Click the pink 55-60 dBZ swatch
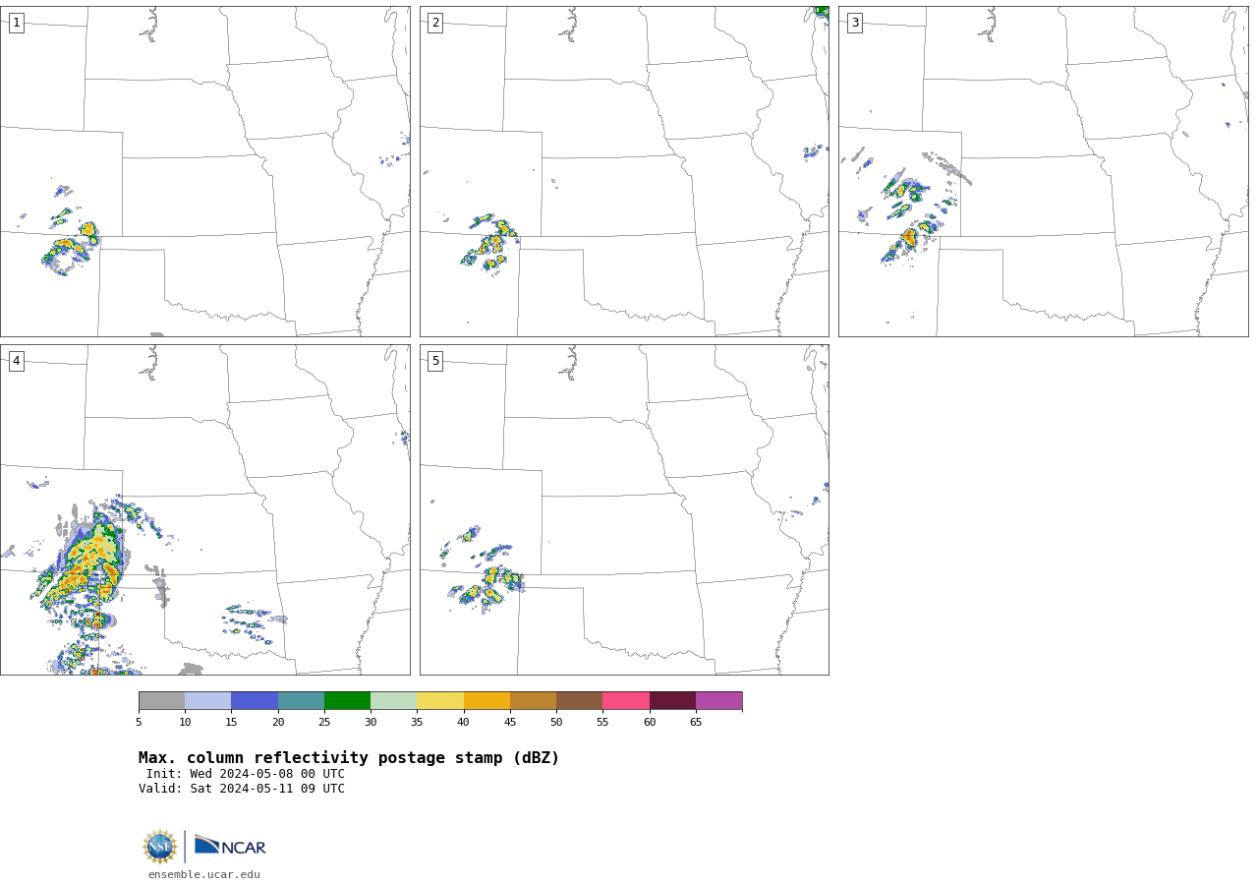Screen dimensions: 1258x886 626,700
